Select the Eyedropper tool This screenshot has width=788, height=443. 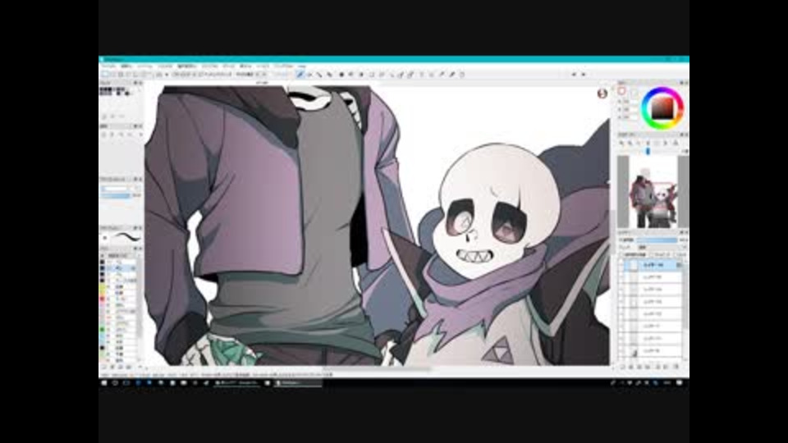click(451, 75)
